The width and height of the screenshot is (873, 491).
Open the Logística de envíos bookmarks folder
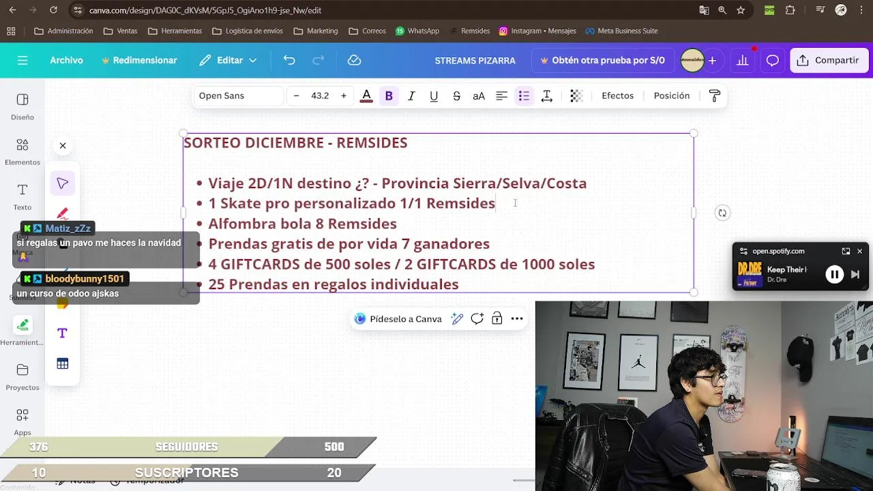tap(248, 31)
